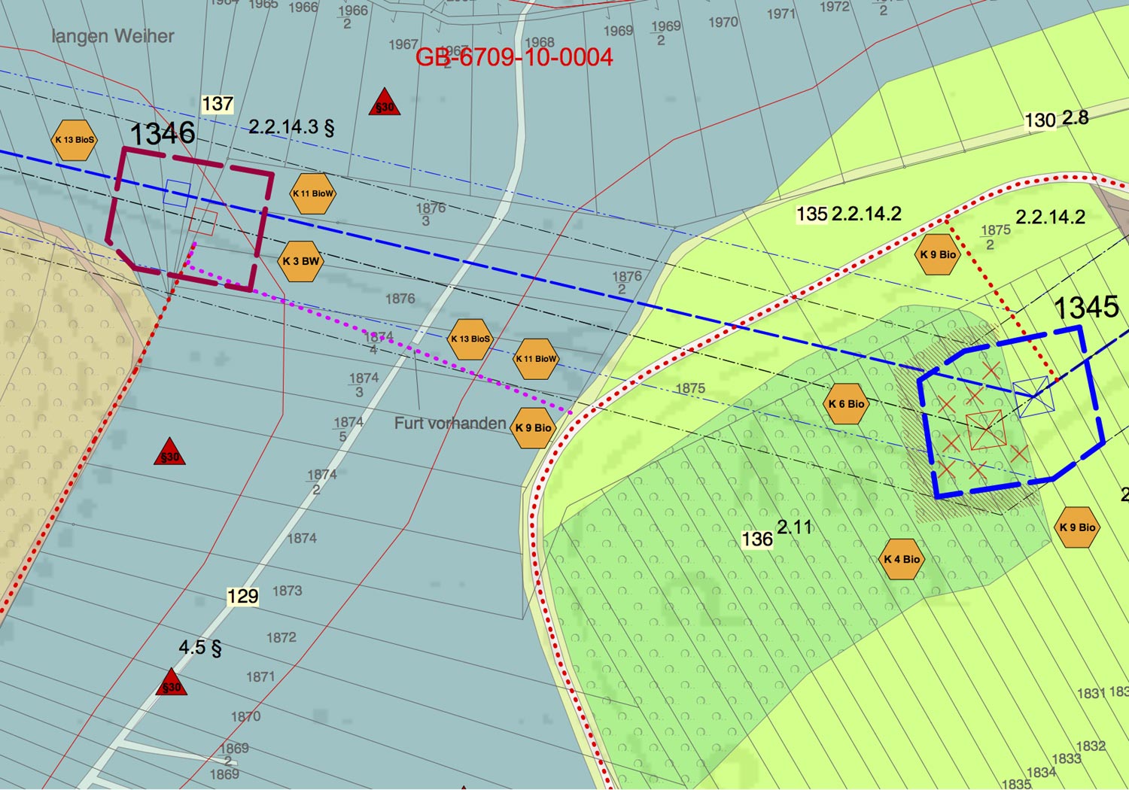Select §30 triangle beneath the 4.5 § label
1129x790 pixels.
(172, 684)
